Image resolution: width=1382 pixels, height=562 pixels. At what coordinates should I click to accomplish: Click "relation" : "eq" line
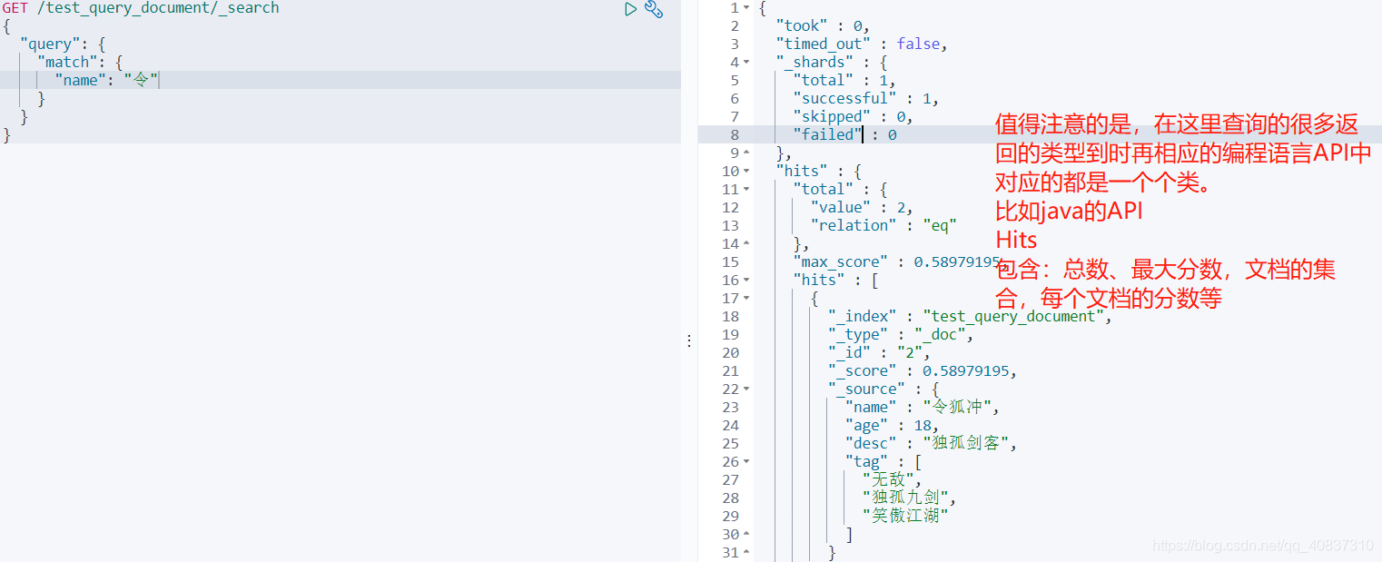pos(883,225)
